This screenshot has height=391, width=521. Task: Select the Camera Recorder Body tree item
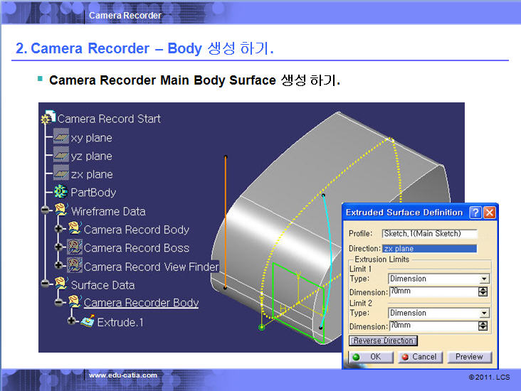[141, 304]
